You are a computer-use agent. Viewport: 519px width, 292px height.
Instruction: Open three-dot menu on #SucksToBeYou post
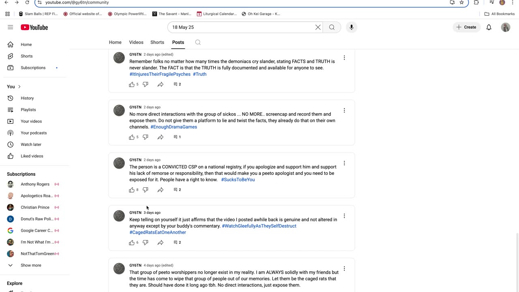[x=344, y=163]
